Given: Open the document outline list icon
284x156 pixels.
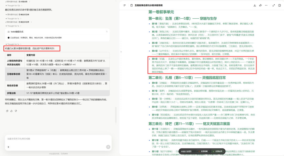Looking at the screenshot, I should tap(124, 6).
